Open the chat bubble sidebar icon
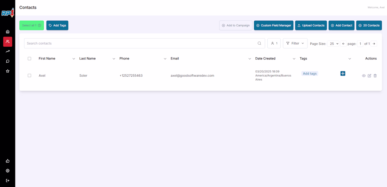 pyautogui.click(x=8, y=61)
